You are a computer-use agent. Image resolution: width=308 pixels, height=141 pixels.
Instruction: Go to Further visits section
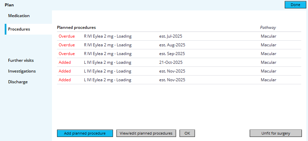tap(21, 60)
